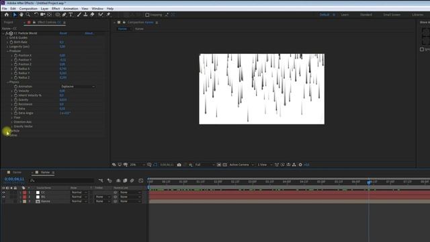Switch to the Project panel tab
Viewport: 430px width, 242px height.
tap(8, 22)
